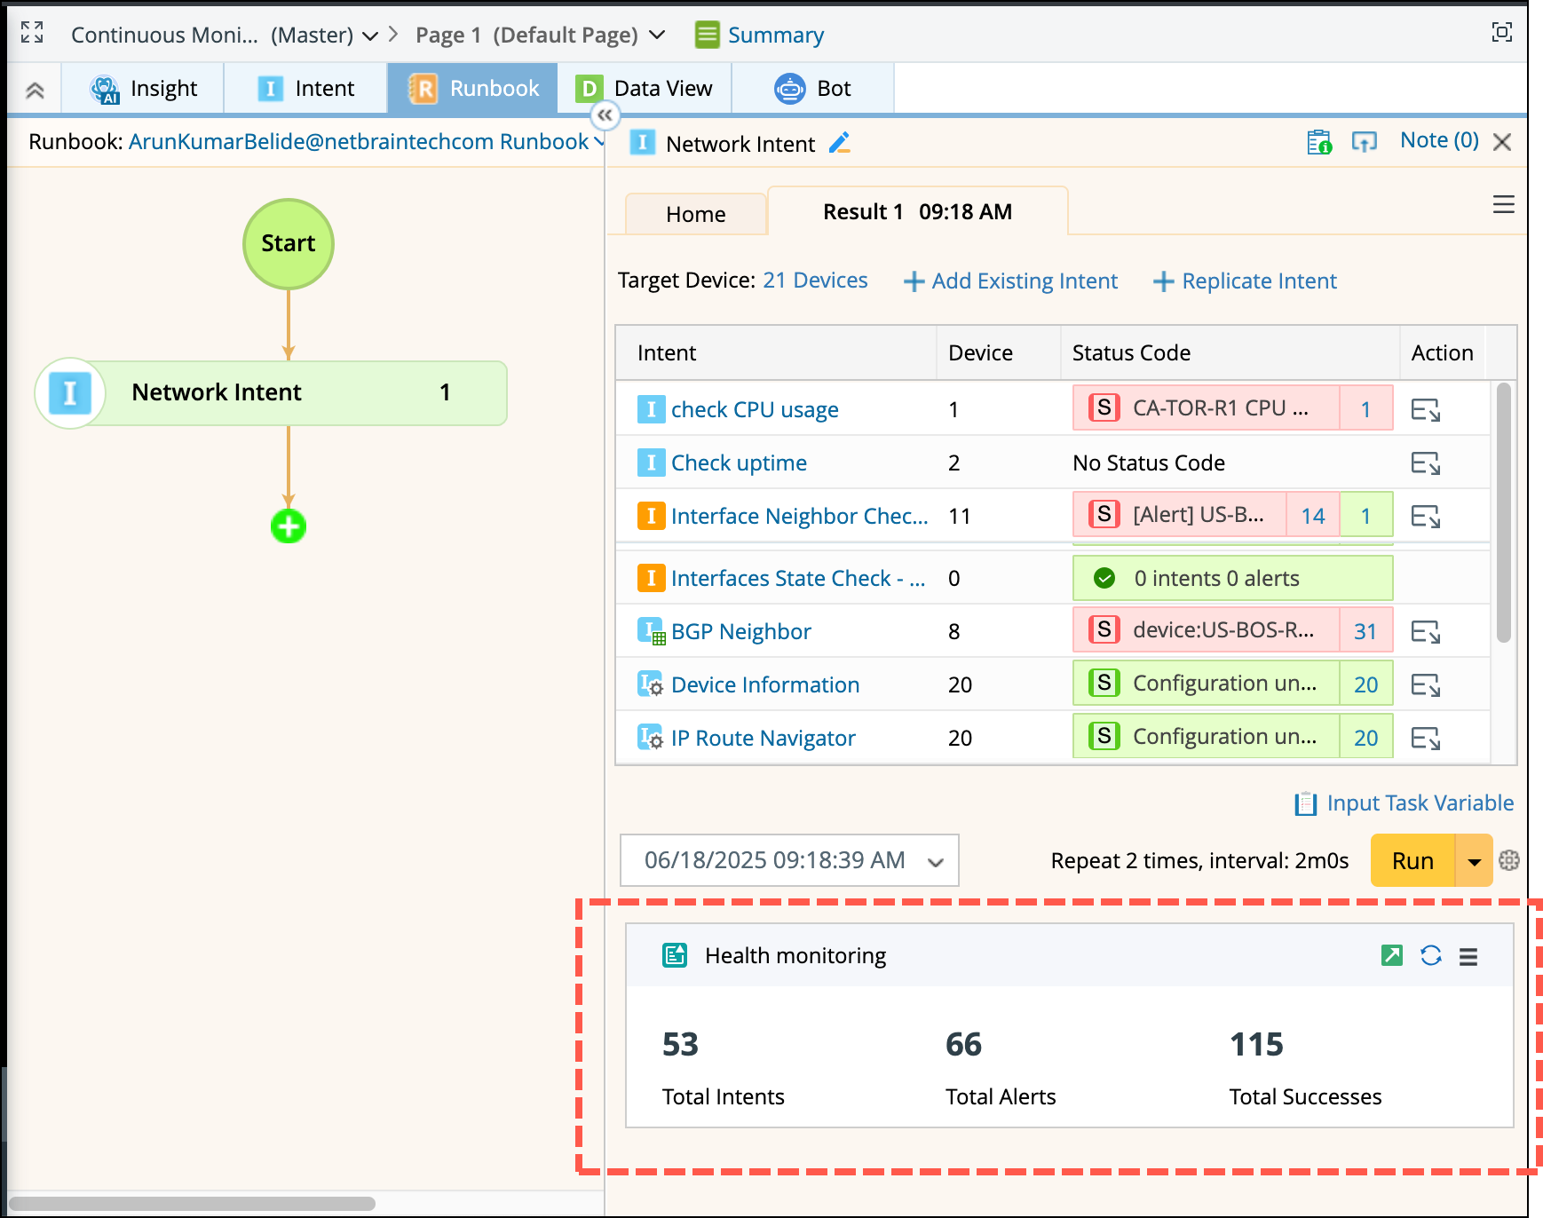Select the Network Intent node in the runbook

coord(271,392)
